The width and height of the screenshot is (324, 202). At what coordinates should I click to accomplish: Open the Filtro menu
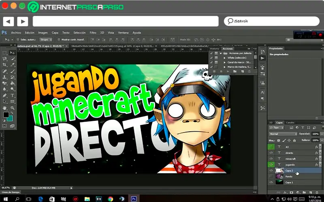click(x=93, y=32)
